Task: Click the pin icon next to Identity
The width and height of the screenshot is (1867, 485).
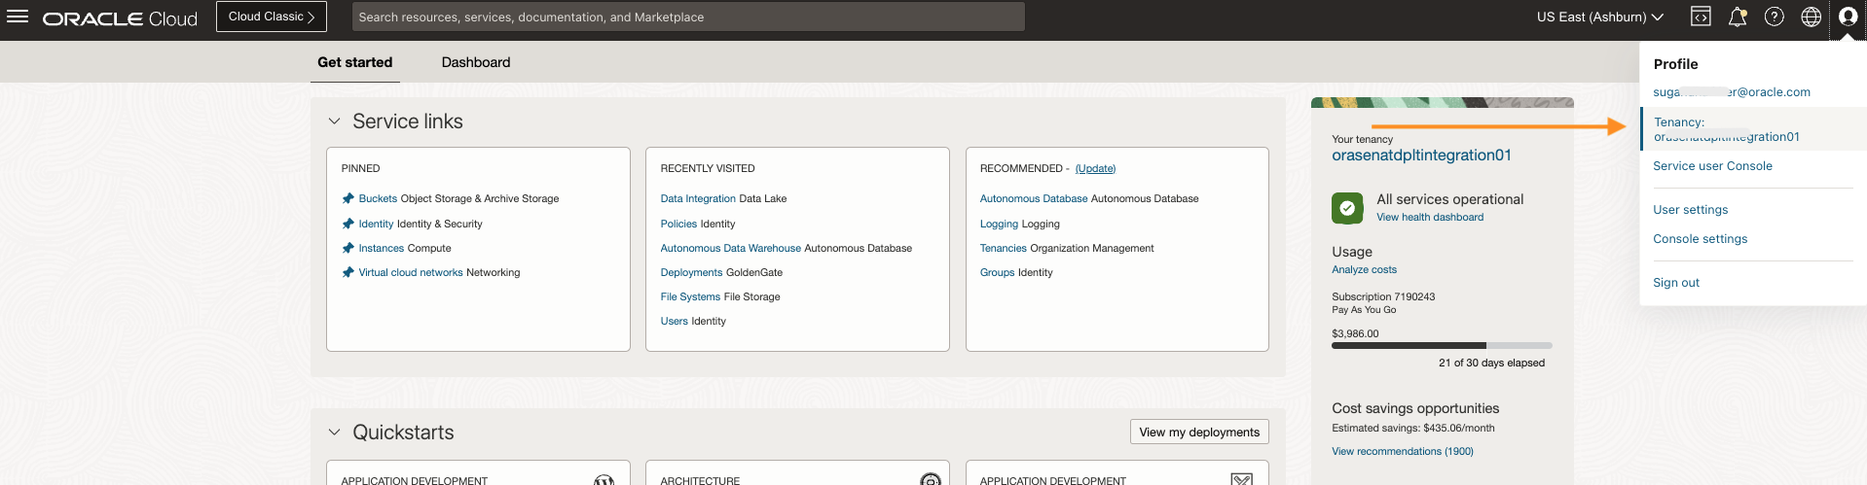Action: 348,224
